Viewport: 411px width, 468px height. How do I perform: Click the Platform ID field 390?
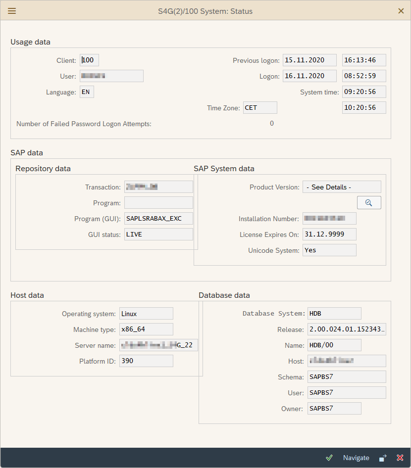[146, 361]
